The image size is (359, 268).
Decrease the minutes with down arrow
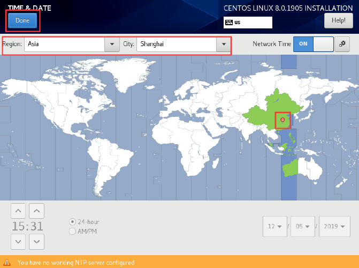[x=36, y=242]
